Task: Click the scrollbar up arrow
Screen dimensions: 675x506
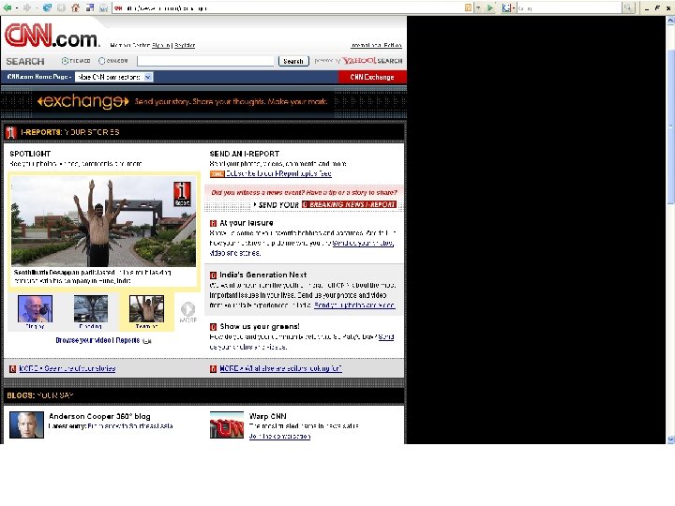Action: click(x=670, y=20)
